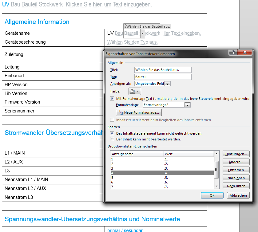This screenshot has width=258, height=232.
Task: Click the dropdown list scroll up arrow
Action: [x=216, y=154]
